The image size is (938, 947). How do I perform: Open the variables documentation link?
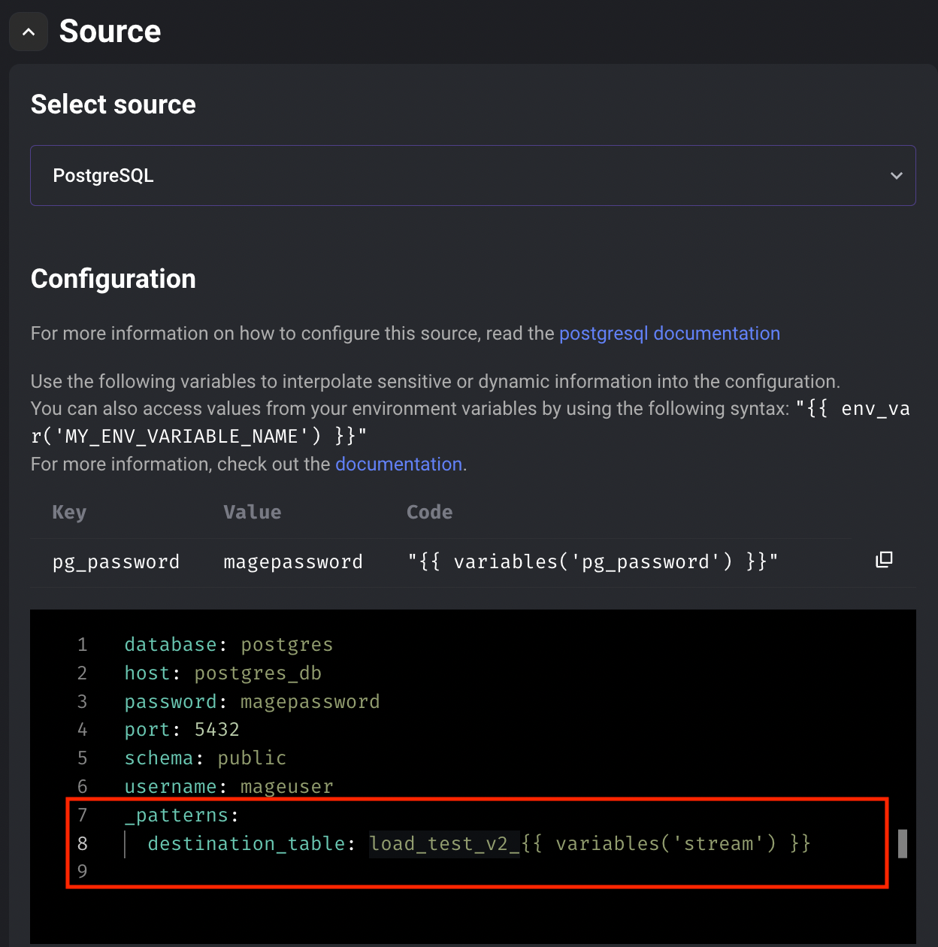[398, 464]
